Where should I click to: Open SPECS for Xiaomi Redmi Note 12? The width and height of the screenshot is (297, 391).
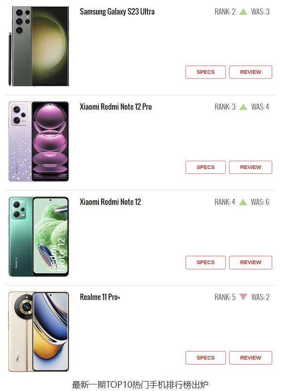click(x=206, y=263)
